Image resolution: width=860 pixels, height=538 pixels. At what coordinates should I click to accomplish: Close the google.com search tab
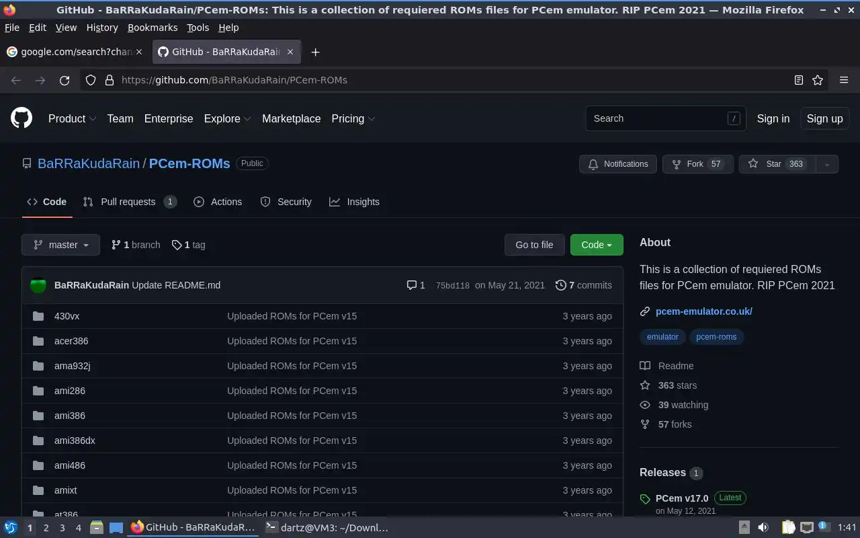pos(139,52)
